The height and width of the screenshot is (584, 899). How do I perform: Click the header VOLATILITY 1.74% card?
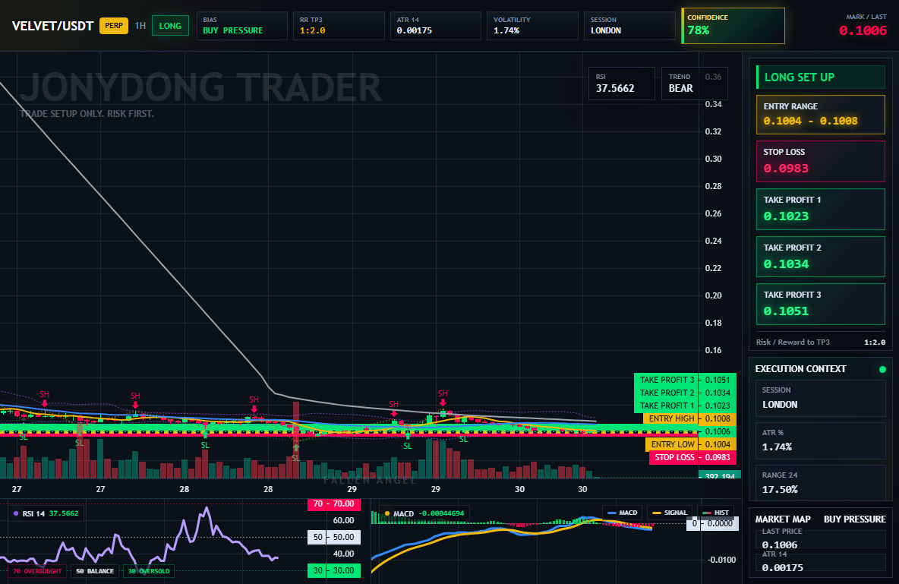point(532,26)
